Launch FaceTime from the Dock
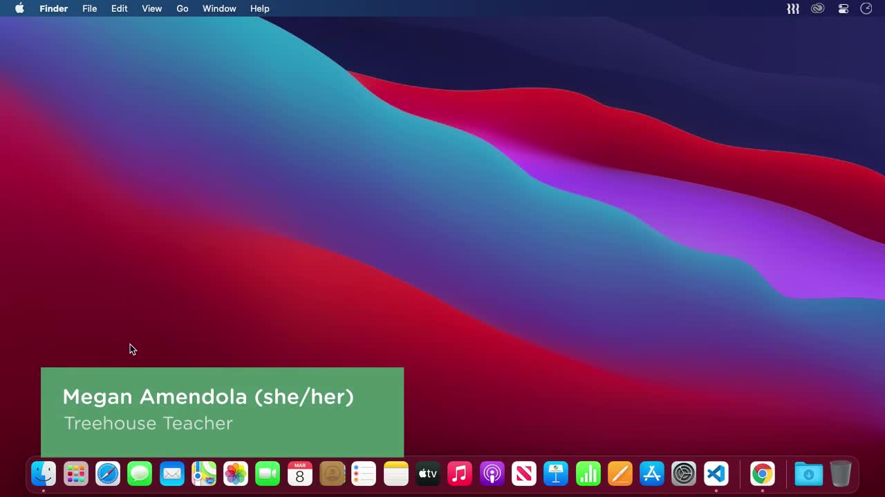885x497 pixels. (268, 474)
